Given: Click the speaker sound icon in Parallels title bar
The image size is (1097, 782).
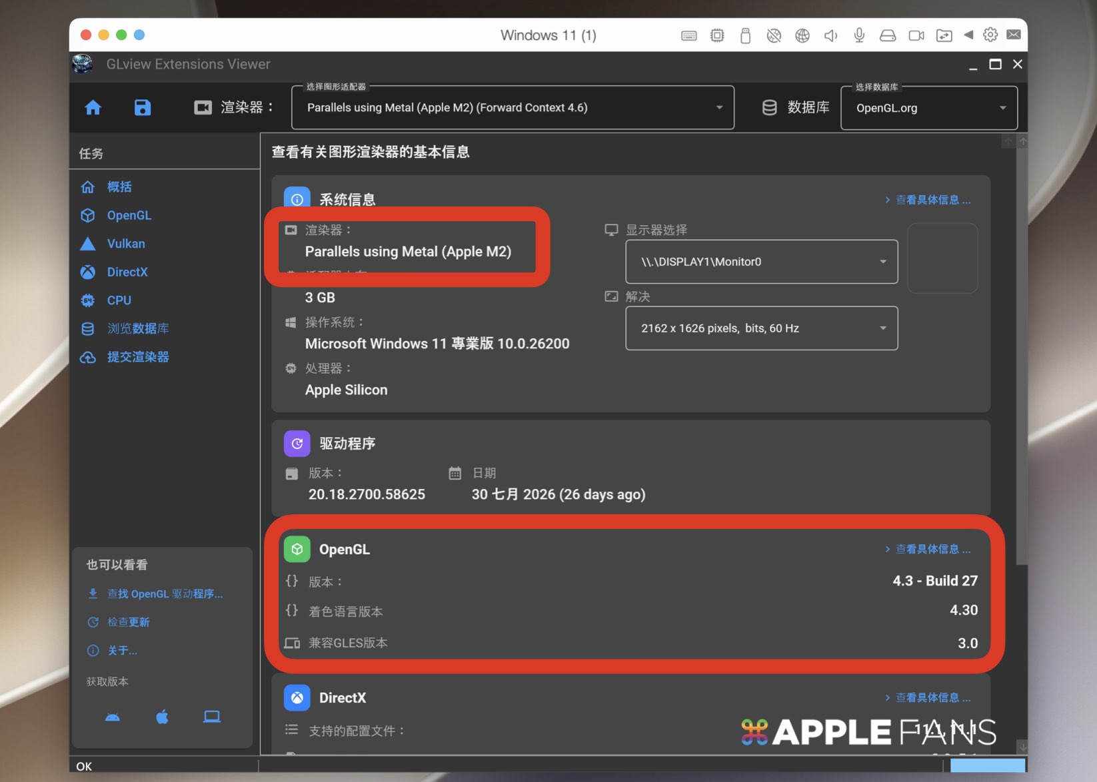Looking at the screenshot, I should [x=830, y=35].
